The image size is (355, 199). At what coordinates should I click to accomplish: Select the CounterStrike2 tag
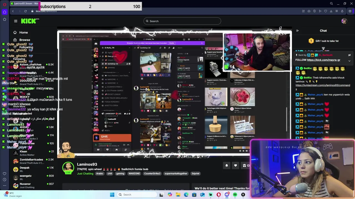pos(152,174)
